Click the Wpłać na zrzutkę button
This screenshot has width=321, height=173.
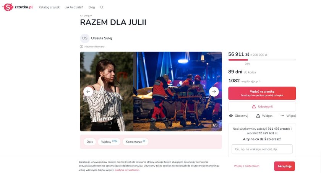click(262, 93)
